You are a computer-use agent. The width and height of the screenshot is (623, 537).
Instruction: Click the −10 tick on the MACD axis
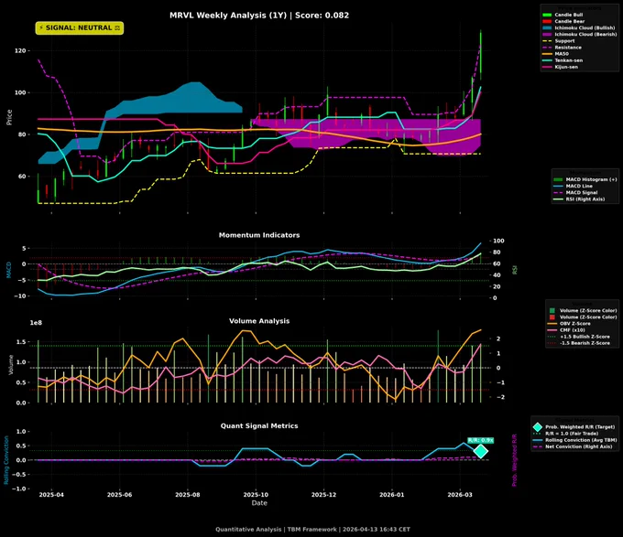pyautogui.click(x=20, y=295)
